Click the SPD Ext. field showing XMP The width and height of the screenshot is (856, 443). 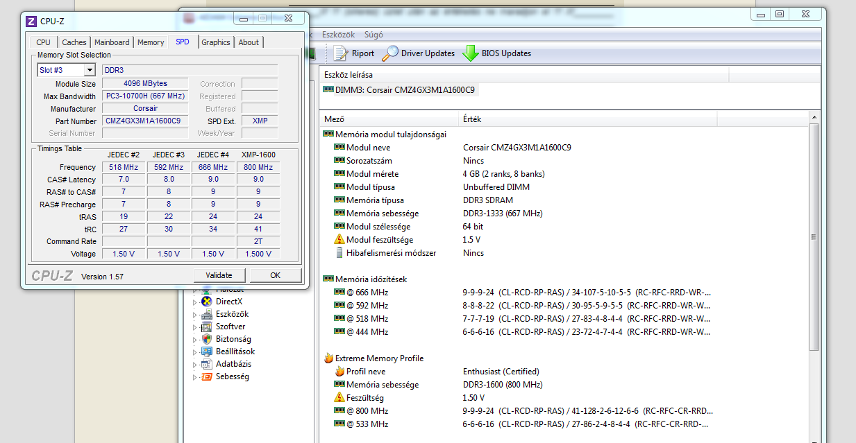260,121
